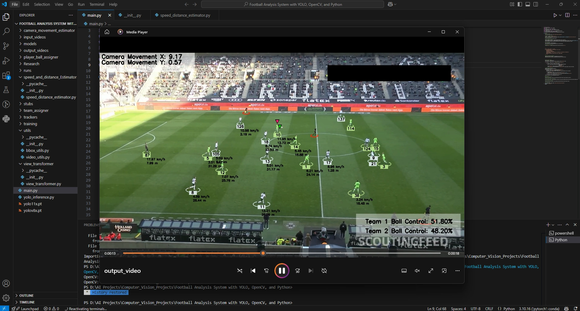Switch to the speed_distance_estimator.py tab

[185, 15]
